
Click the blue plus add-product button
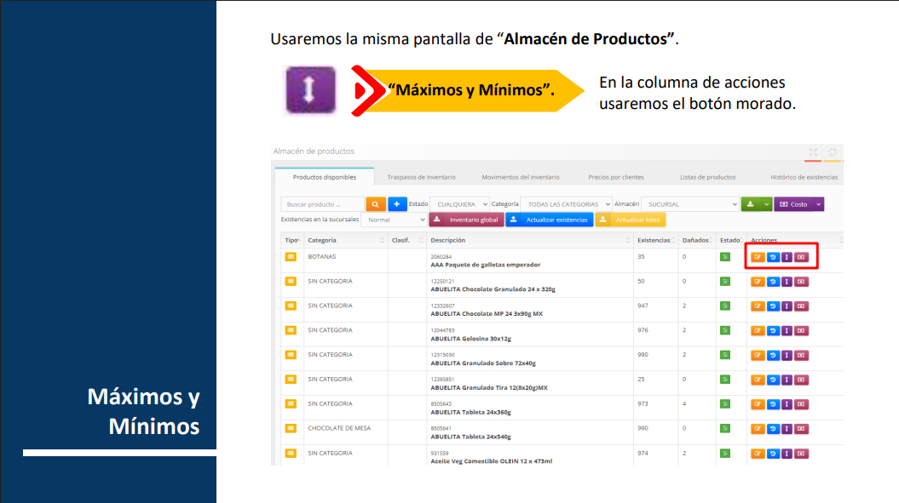click(x=397, y=204)
